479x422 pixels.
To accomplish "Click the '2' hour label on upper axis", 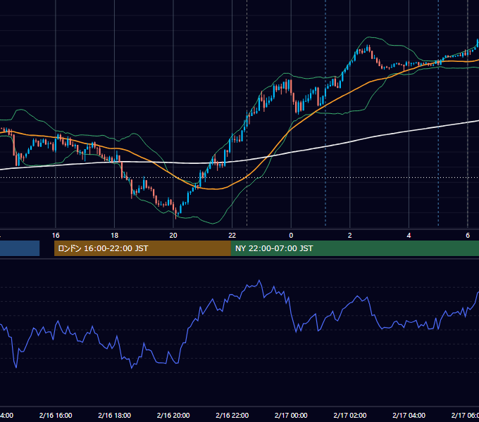I will (x=350, y=236).
